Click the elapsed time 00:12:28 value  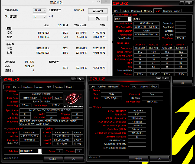pyautogui.click(x=30, y=62)
